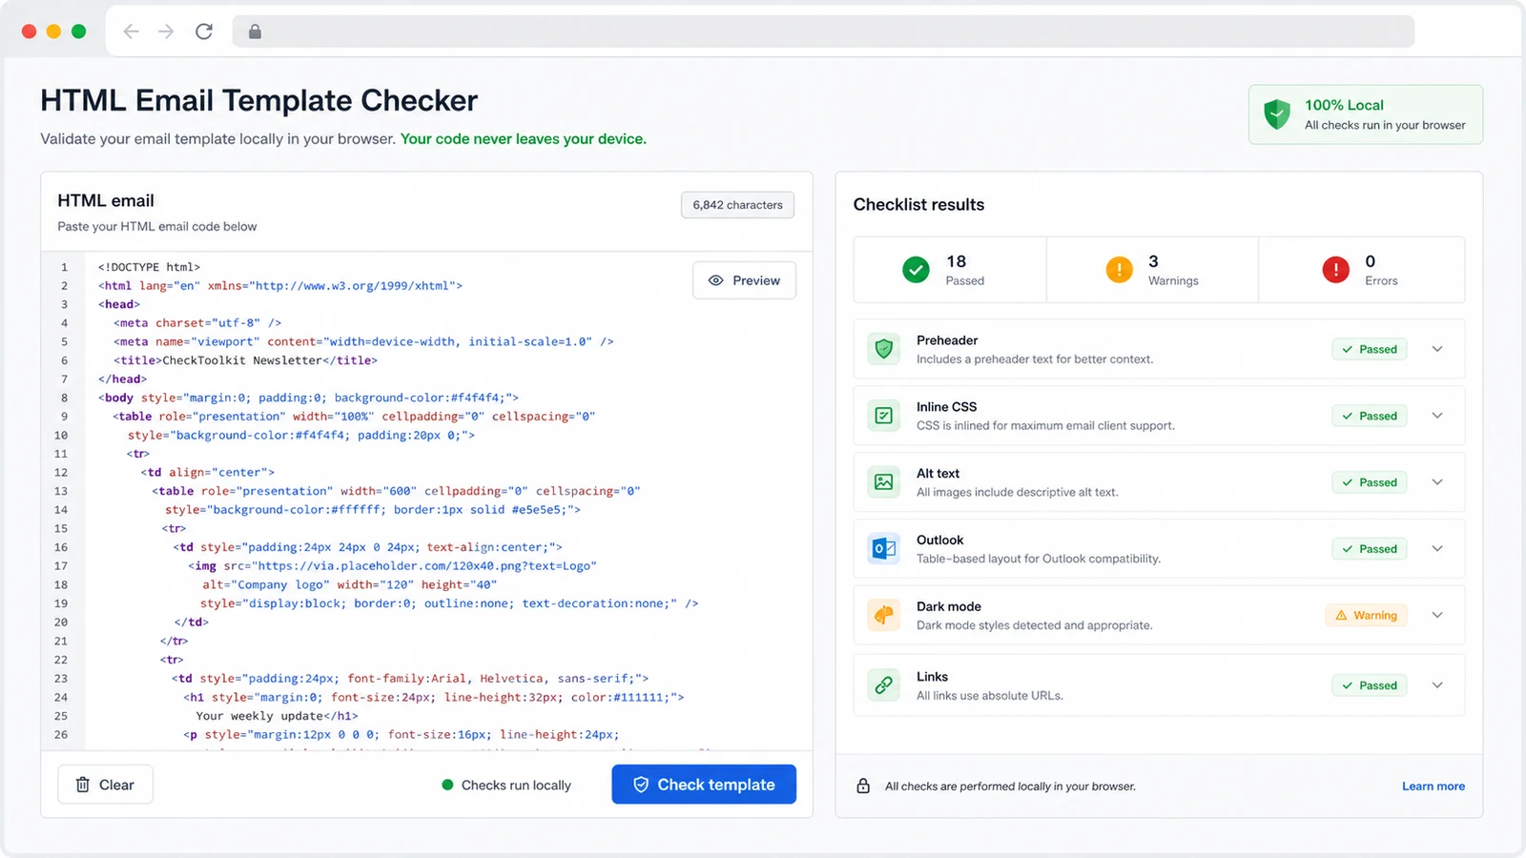
Task: Click the Links chain icon
Action: [884, 684]
